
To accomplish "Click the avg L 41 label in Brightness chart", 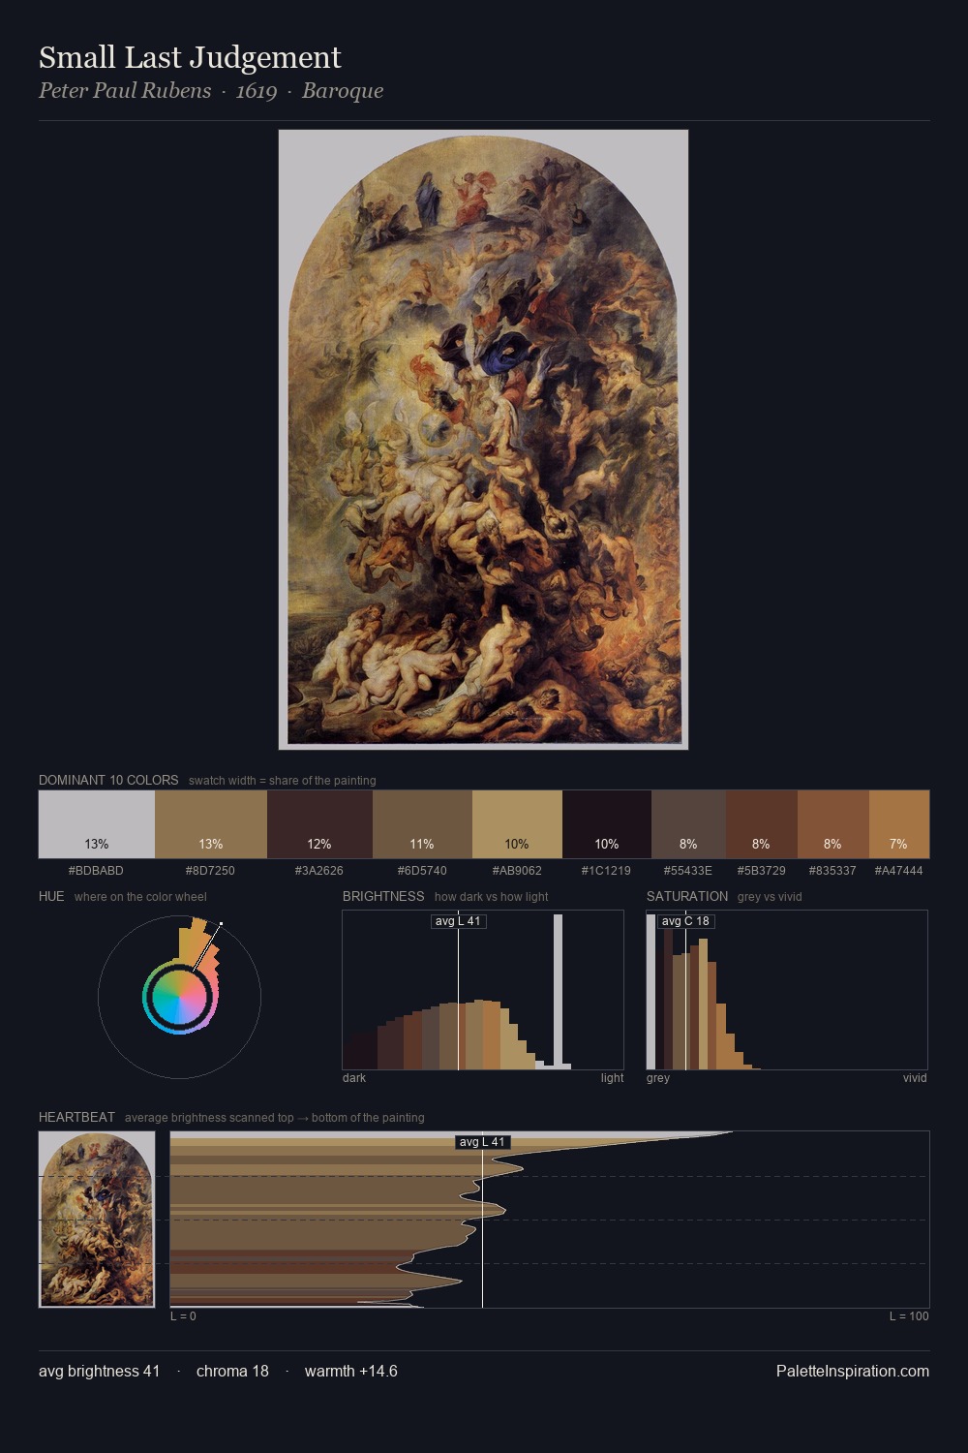I will tap(458, 921).
